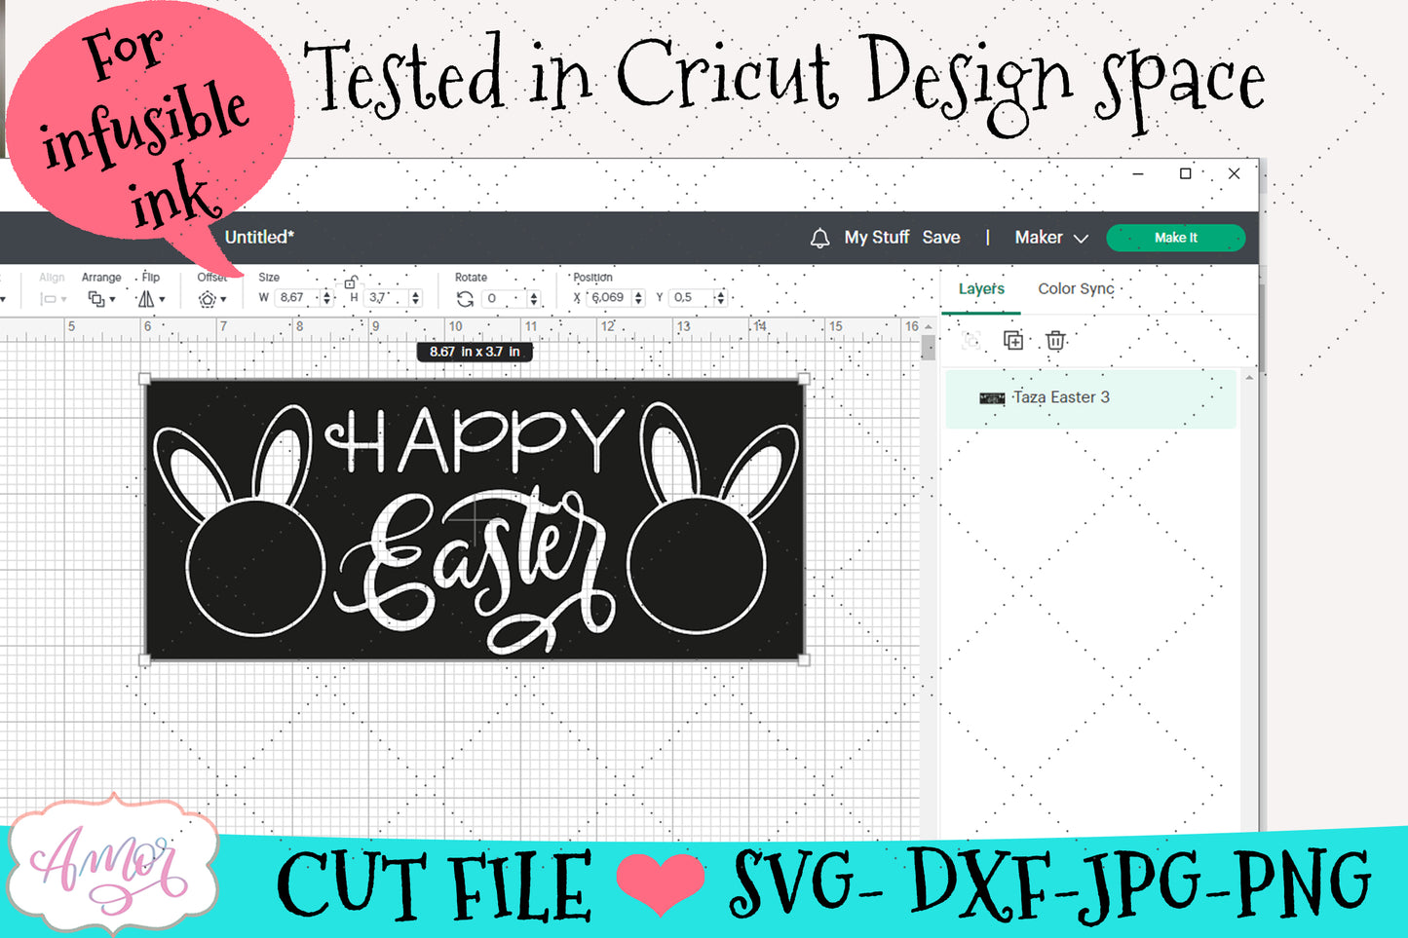Expand the Flip options
This screenshot has height=938, width=1408.
[x=151, y=299]
